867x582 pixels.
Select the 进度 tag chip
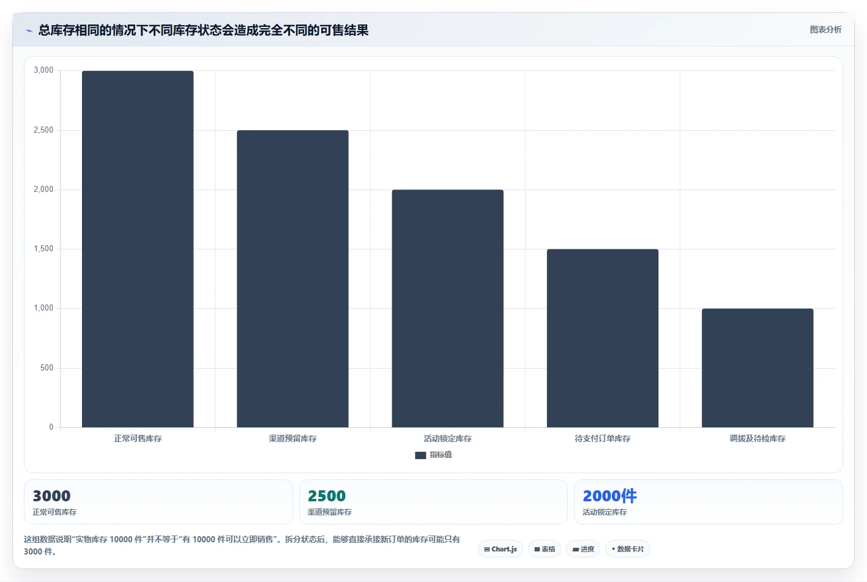583,549
